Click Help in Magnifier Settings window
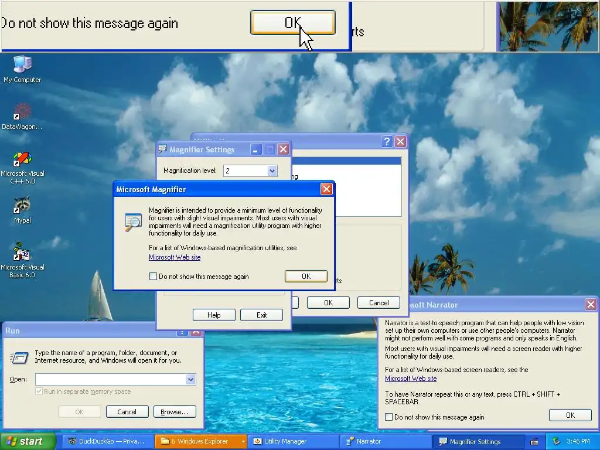The height and width of the screenshot is (450, 600). [x=214, y=315]
